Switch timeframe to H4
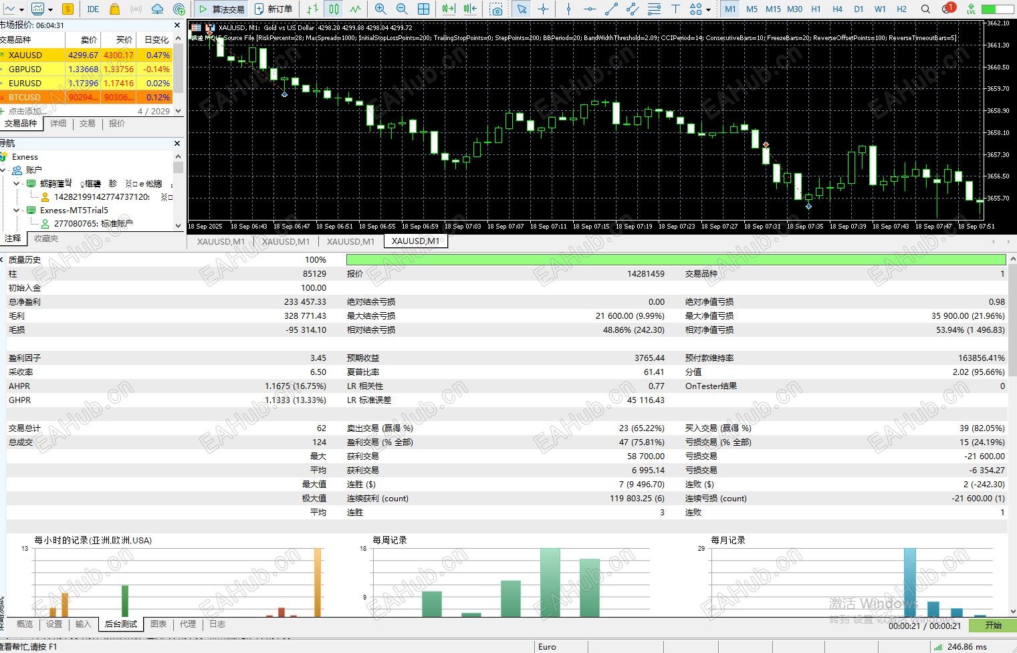 [837, 9]
